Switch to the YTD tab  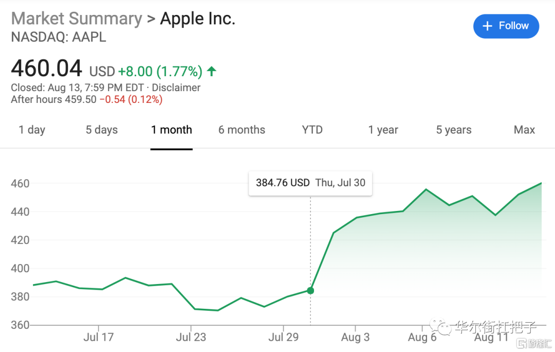pos(312,130)
